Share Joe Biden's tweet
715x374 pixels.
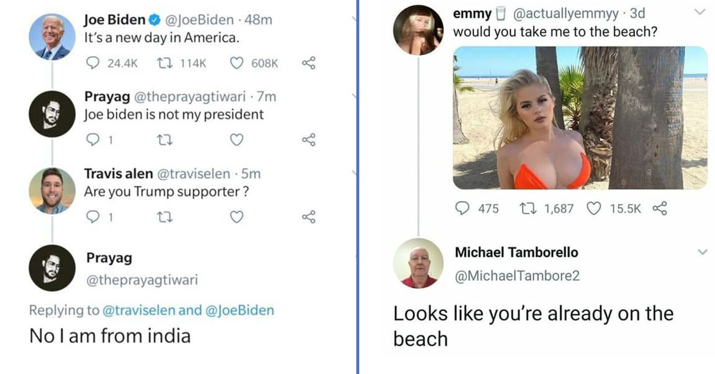coord(308,63)
